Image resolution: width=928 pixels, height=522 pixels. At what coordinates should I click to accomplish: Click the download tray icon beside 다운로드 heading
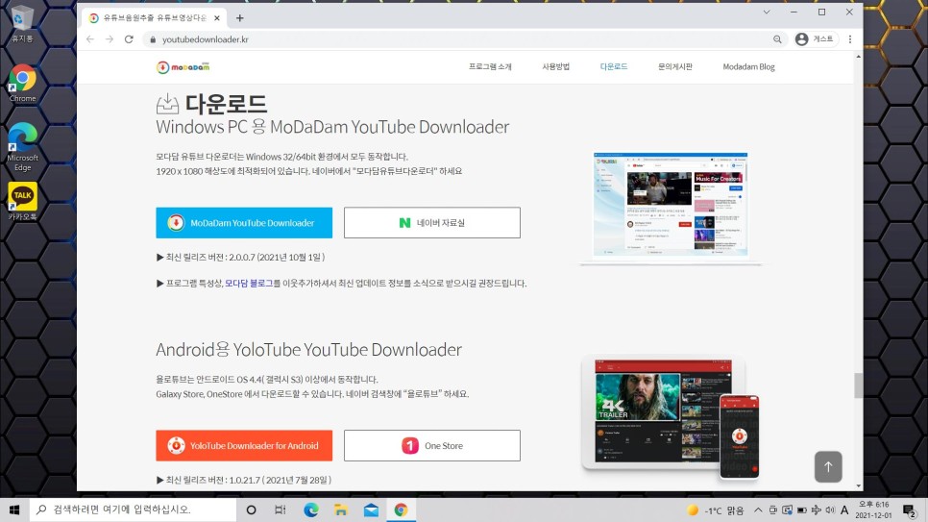click(167, 104)
